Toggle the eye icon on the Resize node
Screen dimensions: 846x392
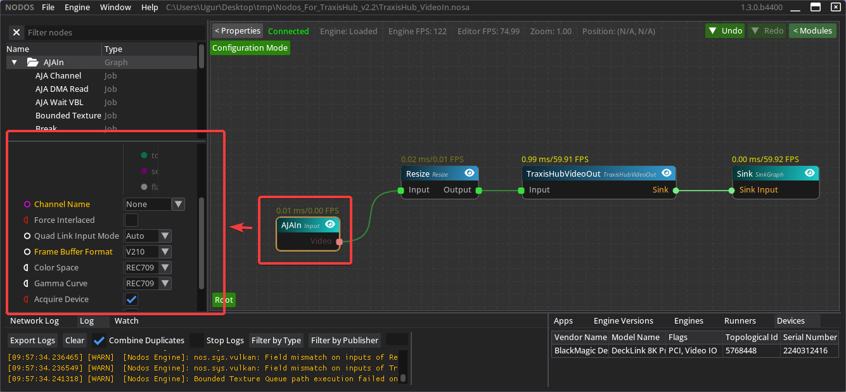[470, 173]
